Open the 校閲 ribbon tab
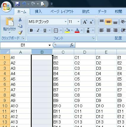Screen dimensions: 126x127 point(118,12)
